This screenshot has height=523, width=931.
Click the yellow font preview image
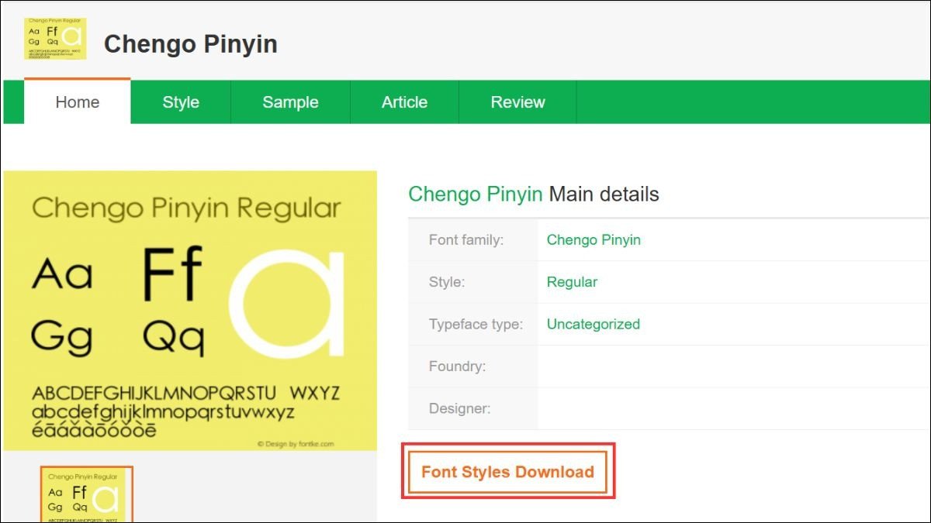tap(190, 306)
